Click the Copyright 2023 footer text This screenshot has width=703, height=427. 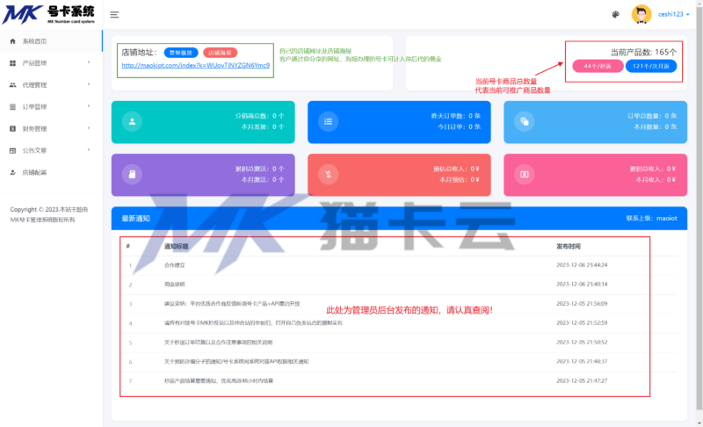[x=49, y=214]
